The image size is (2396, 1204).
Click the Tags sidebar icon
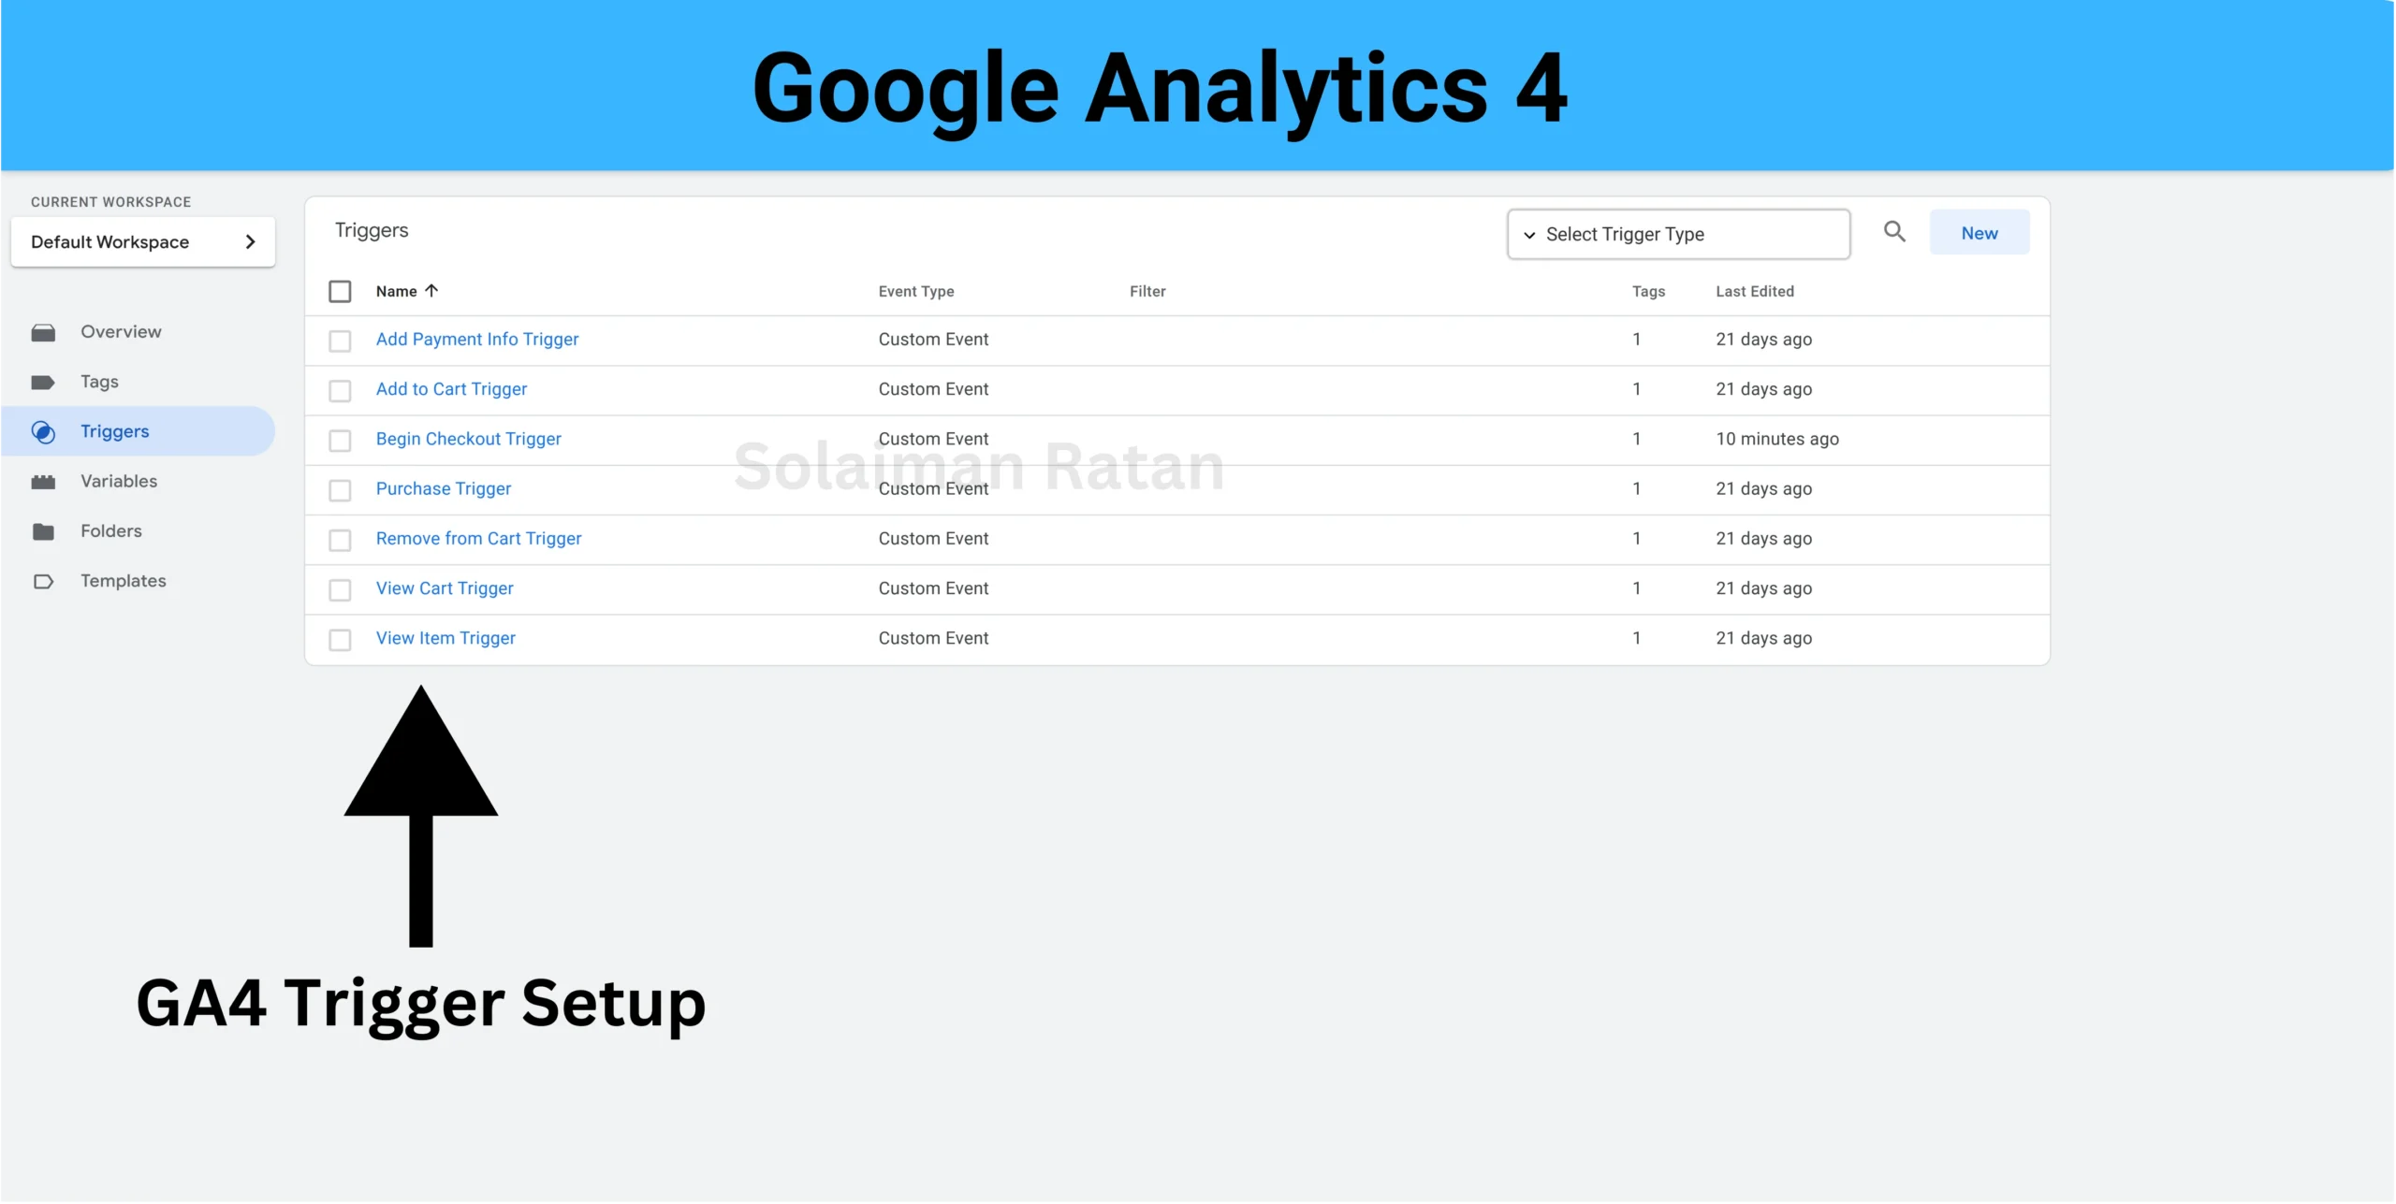coord(43,382)
